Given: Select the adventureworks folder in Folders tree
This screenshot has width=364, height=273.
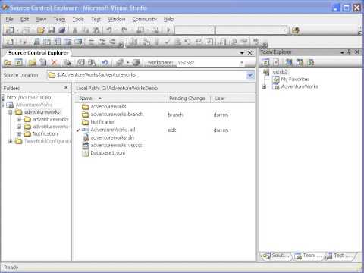Looking at the screenshot, I should [x=42, y=111].
